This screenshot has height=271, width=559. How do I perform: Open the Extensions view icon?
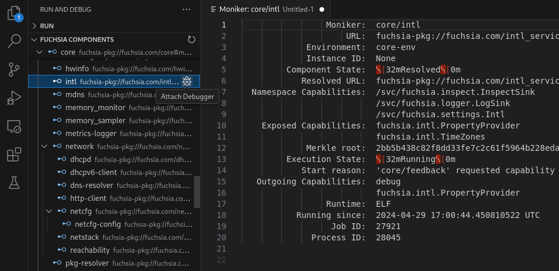point(14,154)
